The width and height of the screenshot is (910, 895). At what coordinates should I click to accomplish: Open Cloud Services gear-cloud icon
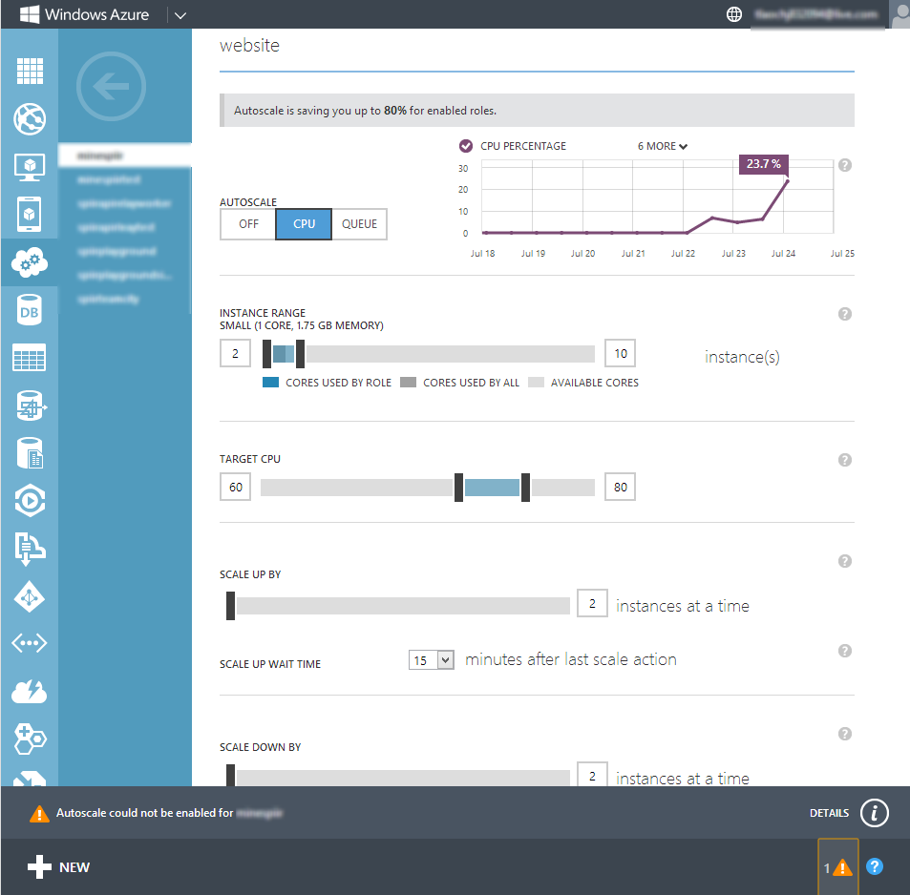pos(30,262)
